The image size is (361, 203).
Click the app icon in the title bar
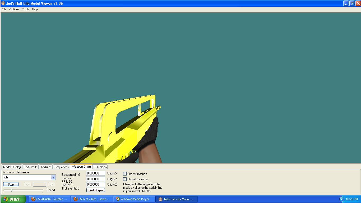point(3,3)
